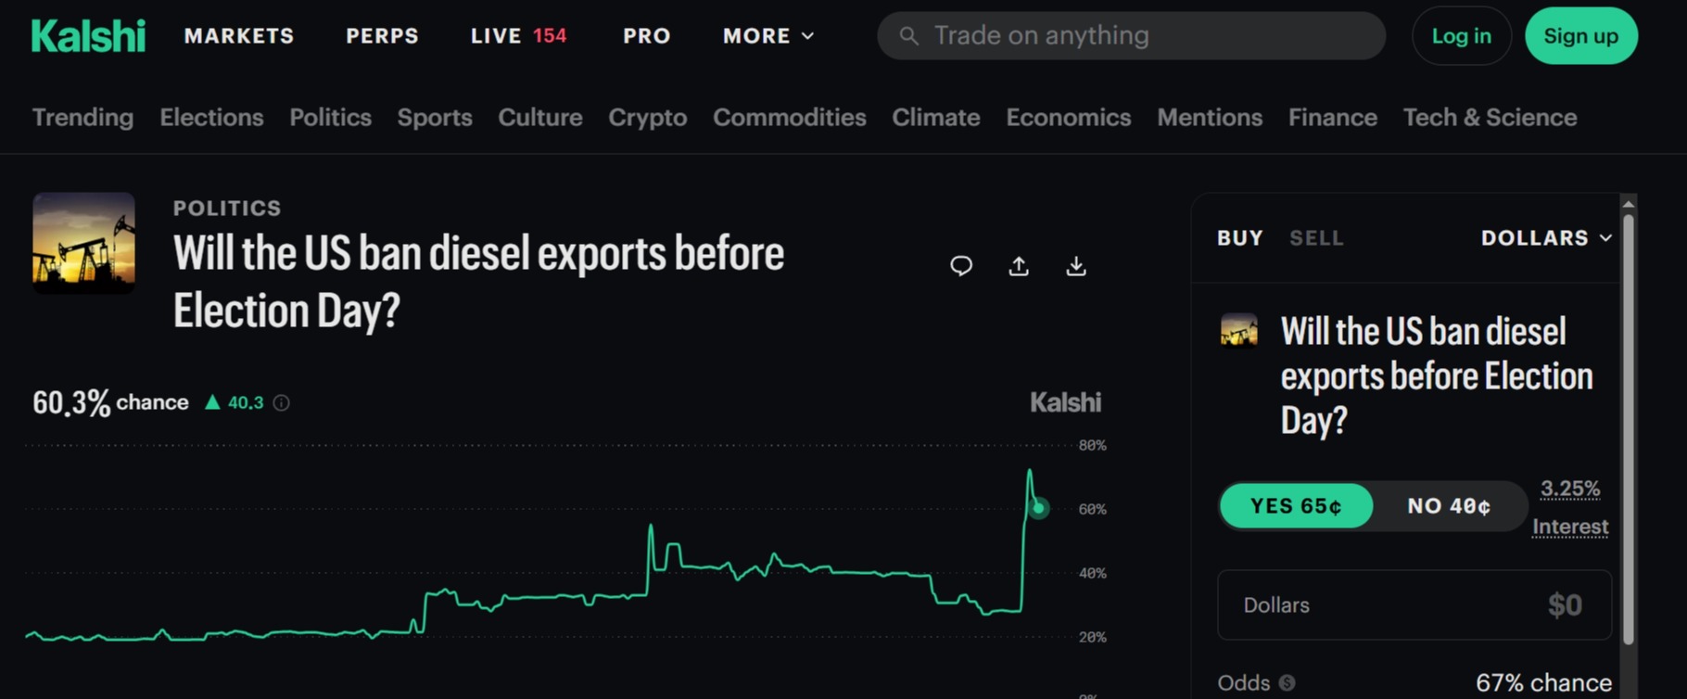
Task: Click the Kalshi logo
Action: 88,36
